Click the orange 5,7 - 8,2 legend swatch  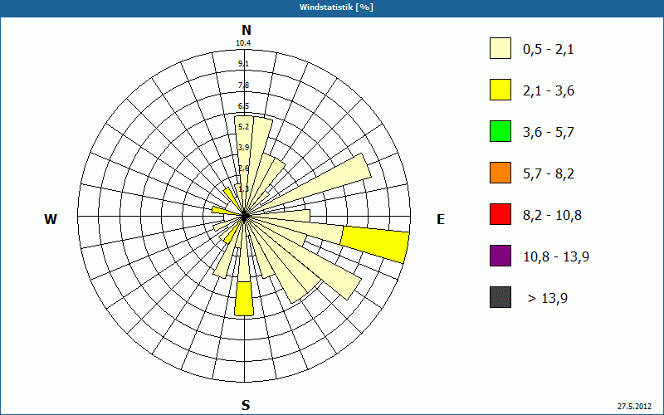[500, 173]
